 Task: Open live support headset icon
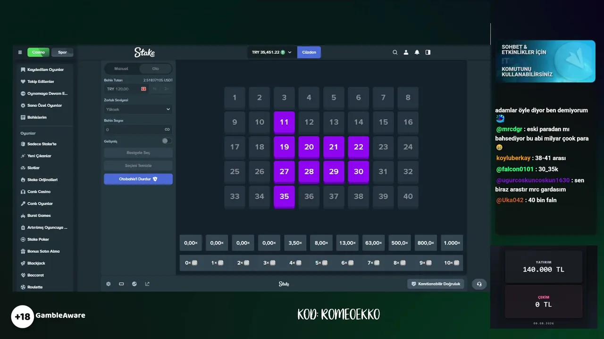click(x=479, y=284)
